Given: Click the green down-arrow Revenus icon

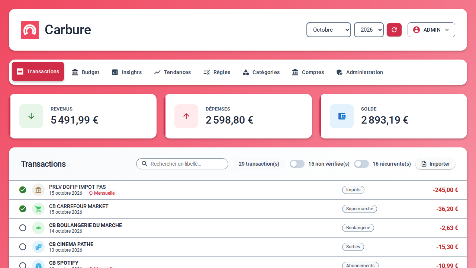Looking at the screenshot, I should [31, 116].
